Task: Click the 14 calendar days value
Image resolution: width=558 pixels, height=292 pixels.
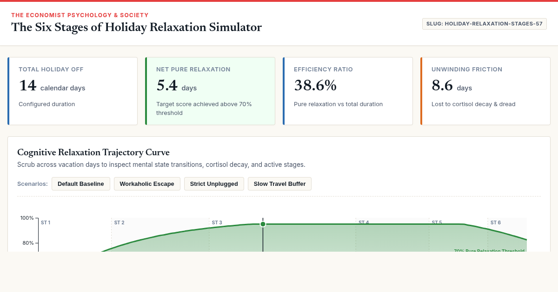Action: (x=52, y=86)
